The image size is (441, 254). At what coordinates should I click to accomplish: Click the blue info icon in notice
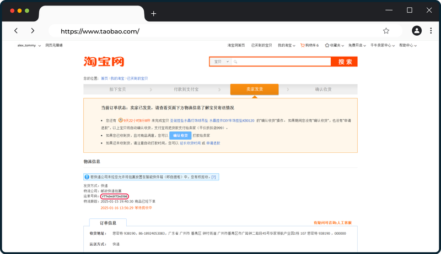[87, 177]
